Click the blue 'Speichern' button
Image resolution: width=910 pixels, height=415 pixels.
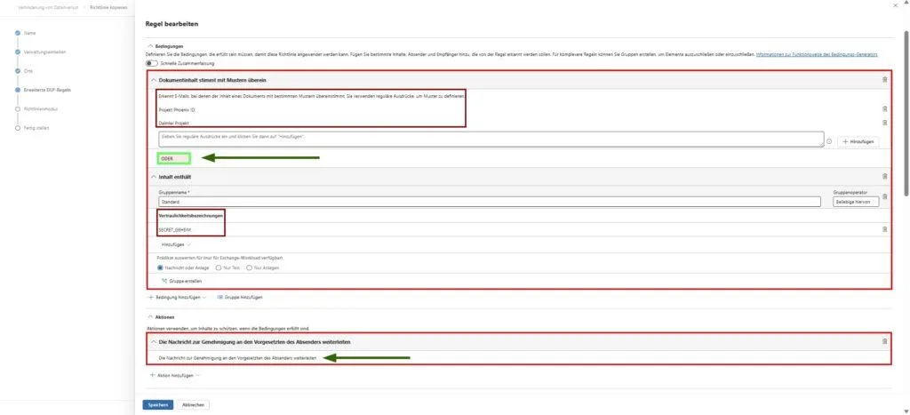point(157,404)
